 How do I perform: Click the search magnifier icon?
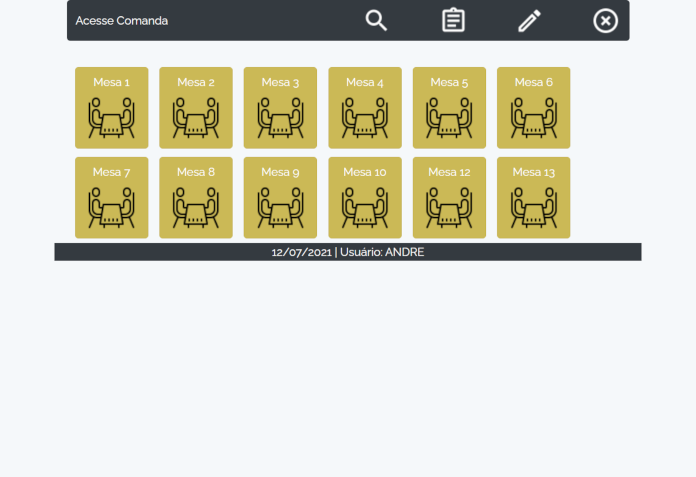pyautogui.click(x=376, y=20)
